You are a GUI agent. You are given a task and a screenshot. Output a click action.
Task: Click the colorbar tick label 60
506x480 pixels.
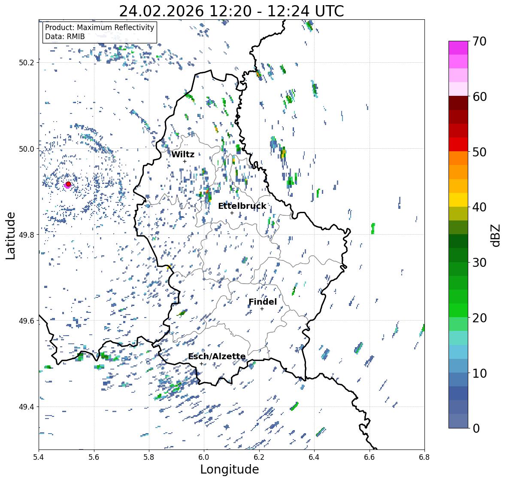(479, 97)
